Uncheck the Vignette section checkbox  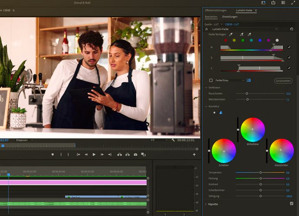click(x=291, y=203)
